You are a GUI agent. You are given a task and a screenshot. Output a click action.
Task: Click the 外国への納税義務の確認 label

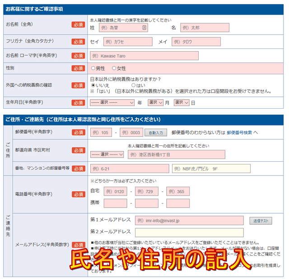point(29,85)
